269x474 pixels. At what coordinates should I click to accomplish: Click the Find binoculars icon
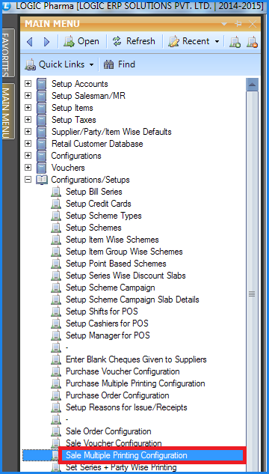[108, 64]
